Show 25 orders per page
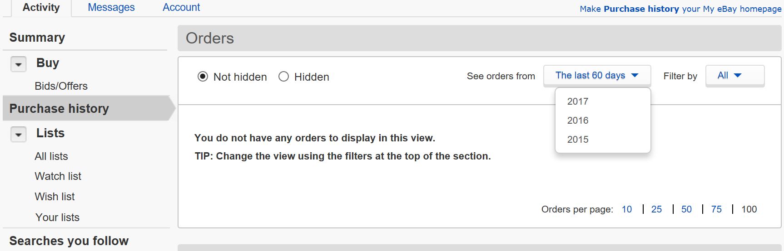This screenshot has height=251, width=784. tap(656, 209)
